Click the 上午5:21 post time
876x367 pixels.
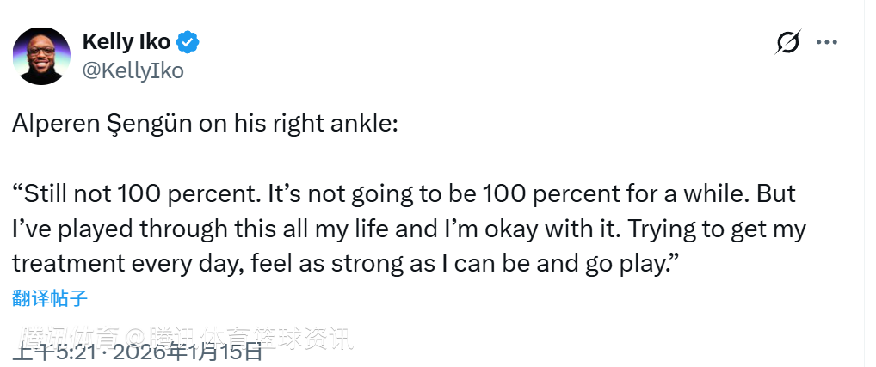[x=57, y=352]
